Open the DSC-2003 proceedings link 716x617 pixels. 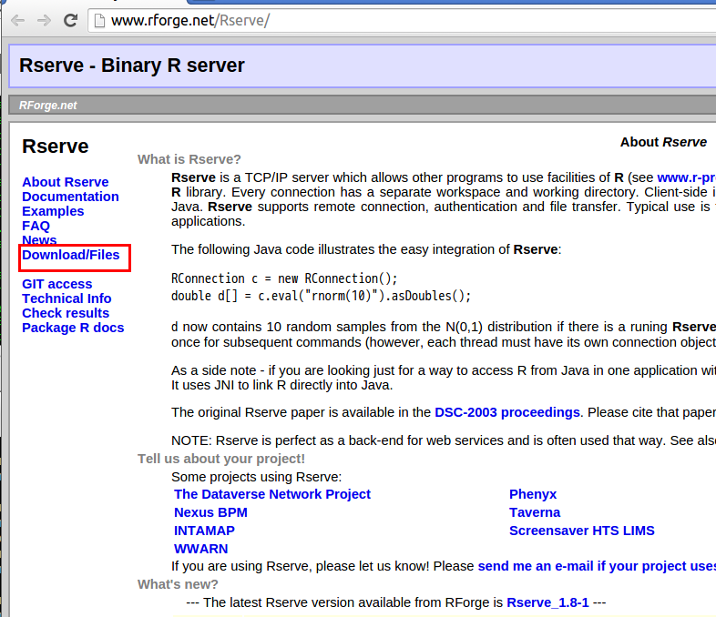point(507,412)
